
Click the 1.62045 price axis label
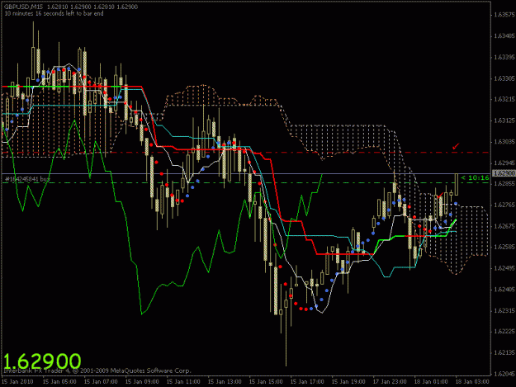coord(504,374)
